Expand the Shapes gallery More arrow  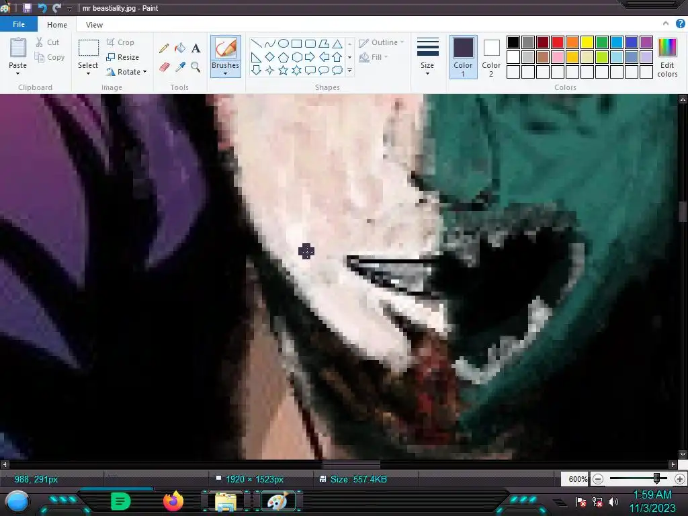(349, 70)
